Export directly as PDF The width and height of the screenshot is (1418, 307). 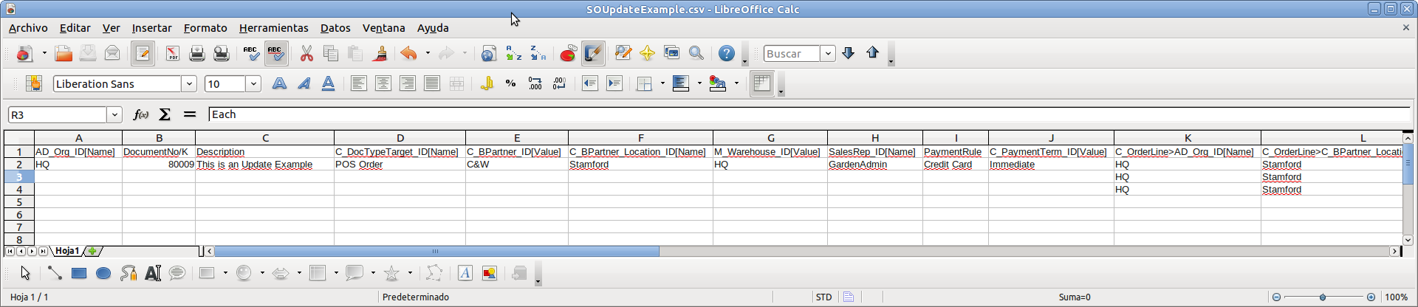coord(172,53)
